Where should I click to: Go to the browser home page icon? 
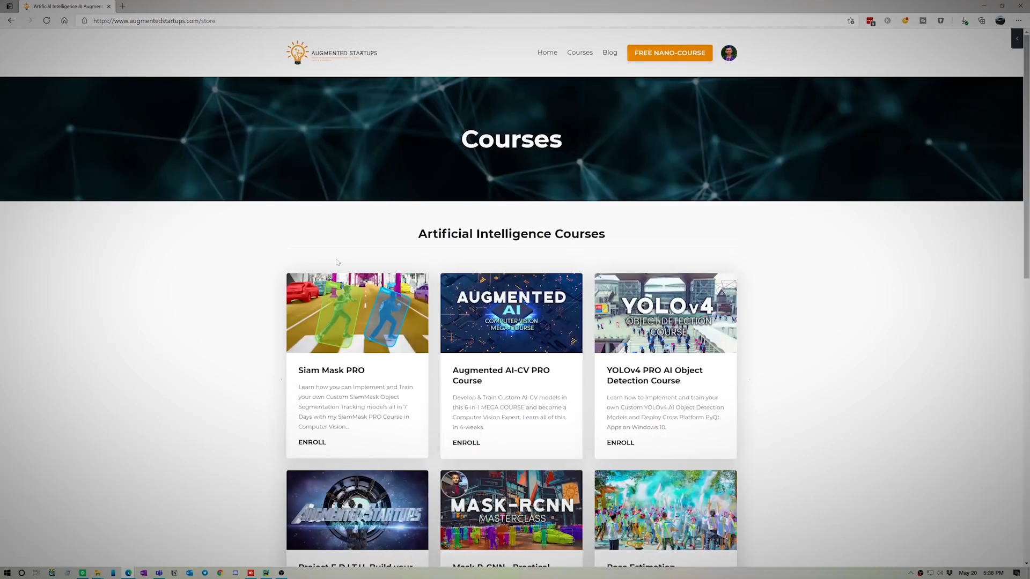point(64,20)
